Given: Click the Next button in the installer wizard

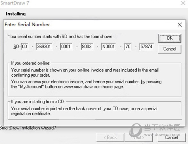Looking at the screenshot, I should tap(138, 137).
